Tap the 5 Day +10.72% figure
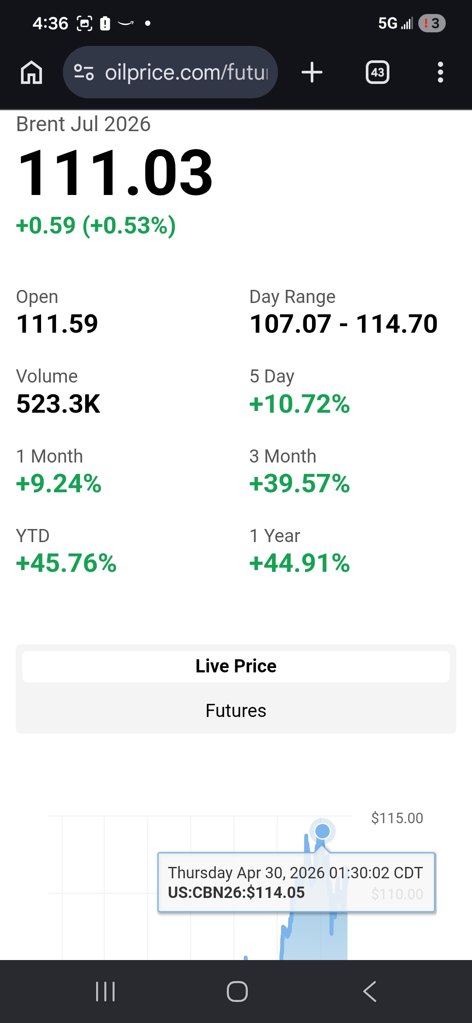This screenshot has width=472, height=1023. click(300, 404)
